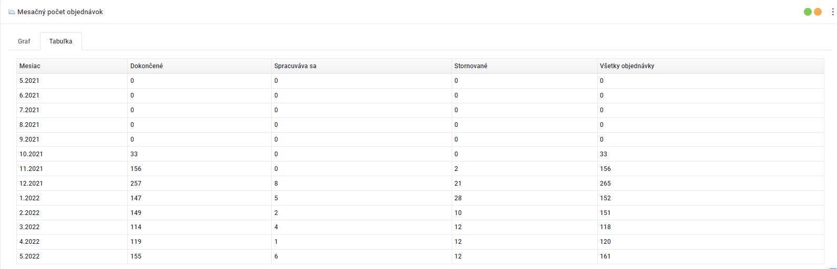
Task: Click the Stornované column header
Action: click(471, 66)
